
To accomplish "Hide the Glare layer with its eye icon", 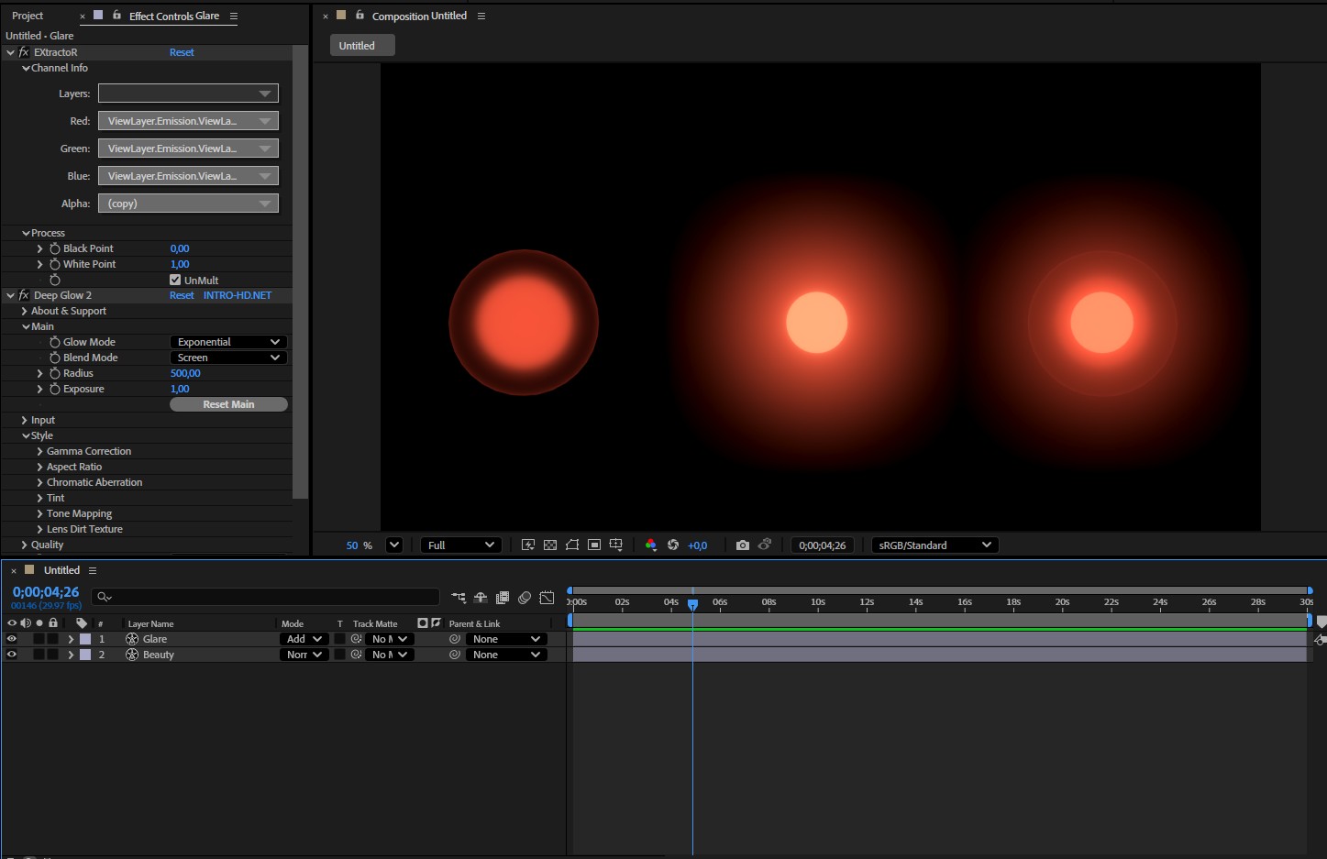I will click(x=12, y=639).
